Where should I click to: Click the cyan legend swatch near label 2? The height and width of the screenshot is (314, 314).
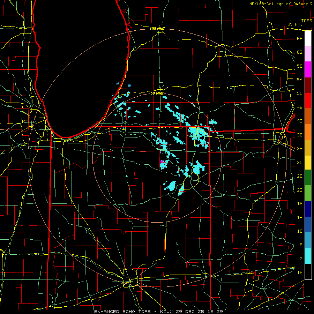click(308, 256)
